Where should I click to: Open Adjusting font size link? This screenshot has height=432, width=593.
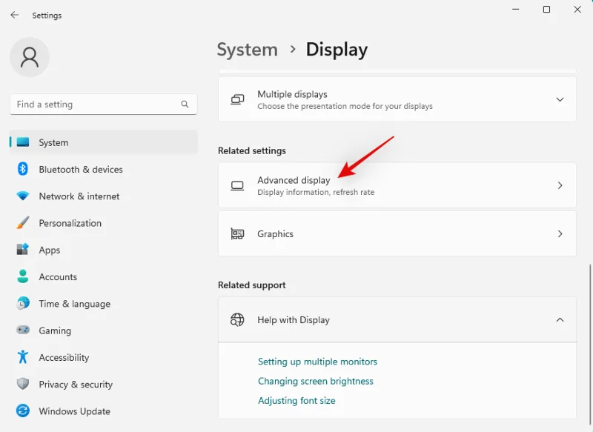296,401
